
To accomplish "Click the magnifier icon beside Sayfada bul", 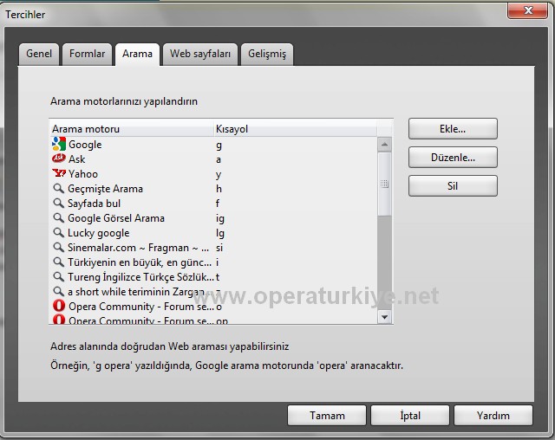I will 58,204.
